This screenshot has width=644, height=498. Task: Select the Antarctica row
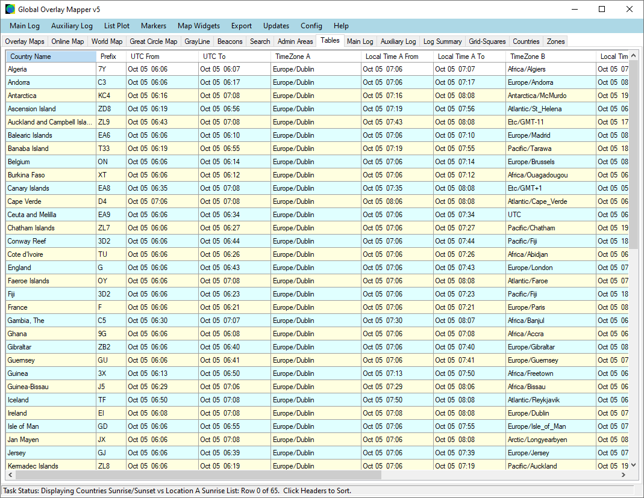317,96
